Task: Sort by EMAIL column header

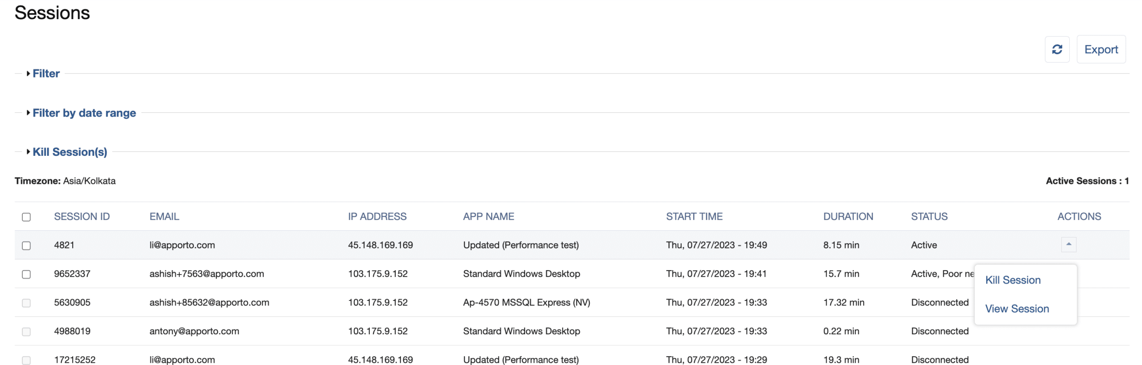Action: [164, 217]
